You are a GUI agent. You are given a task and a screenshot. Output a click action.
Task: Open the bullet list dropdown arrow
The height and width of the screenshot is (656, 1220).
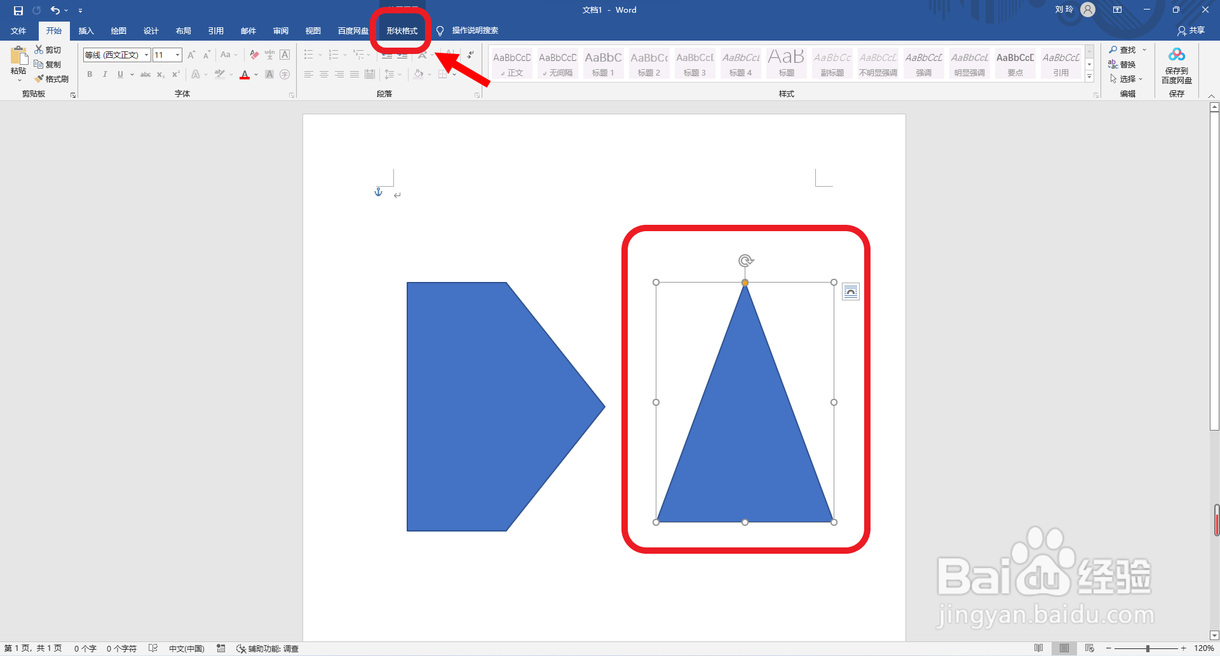point(320,55)
